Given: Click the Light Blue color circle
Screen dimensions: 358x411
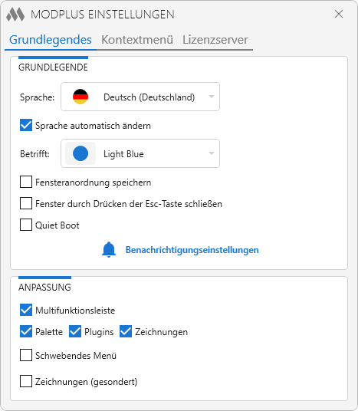Looking at the screenshot, I should (x=80, y=153).
